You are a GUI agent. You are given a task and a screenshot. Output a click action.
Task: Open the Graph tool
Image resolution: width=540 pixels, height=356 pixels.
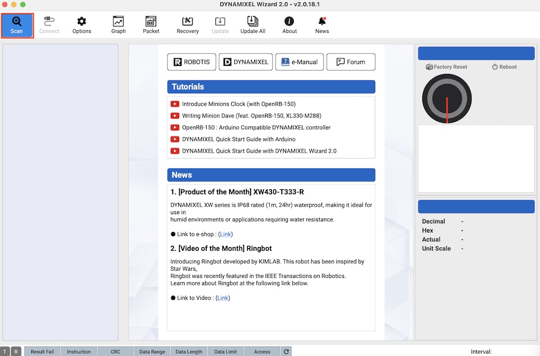coord(118,25)
